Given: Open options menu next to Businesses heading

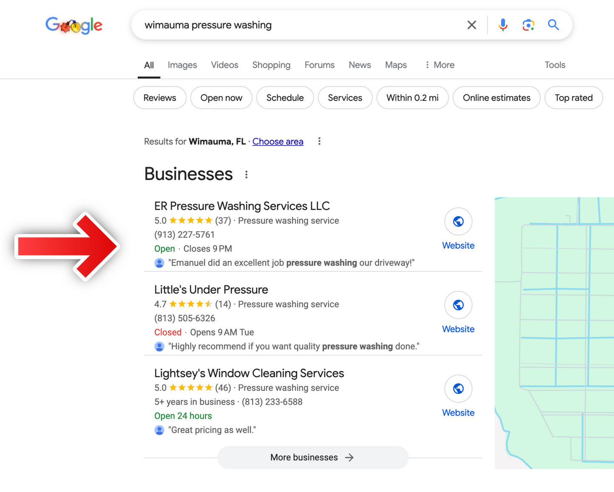Looking at the screenshot, I should click(246, 175).
